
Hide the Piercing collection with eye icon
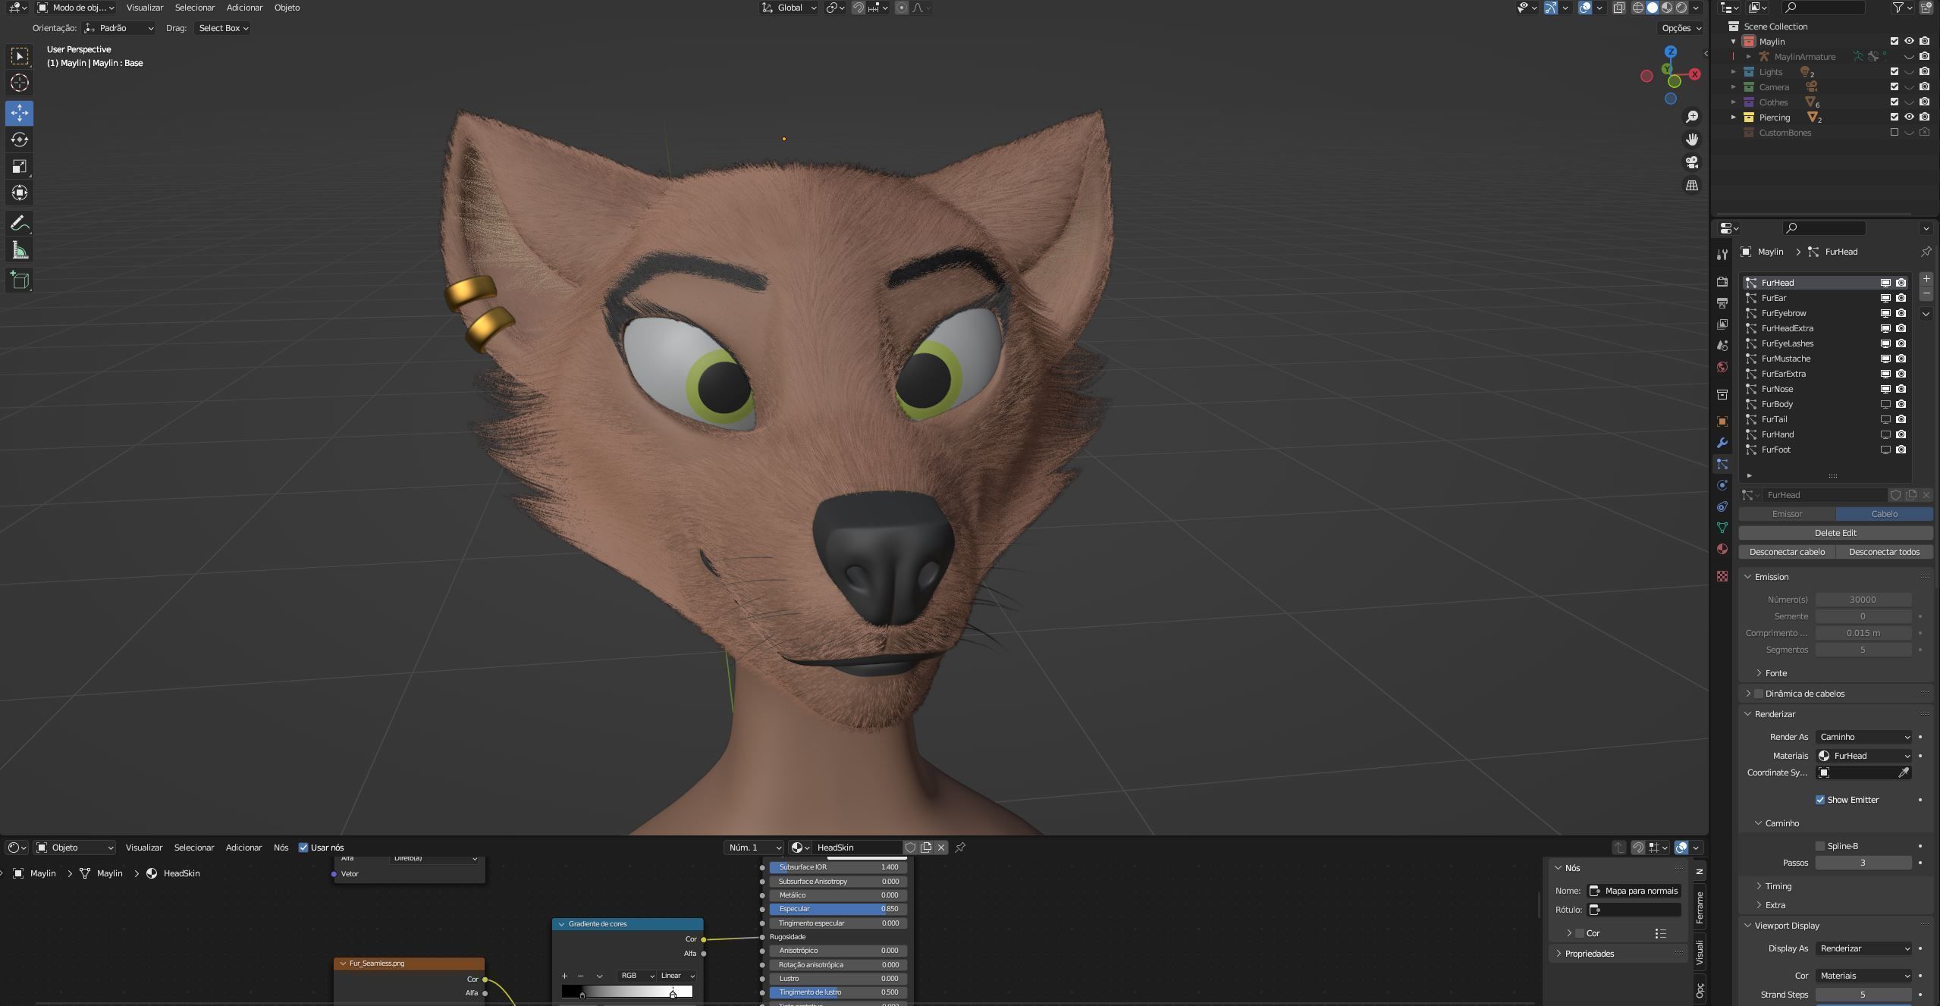pos(1909,117)
